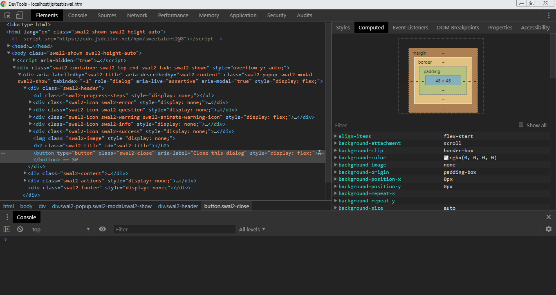Toggle the device toolbar icon

(x=19, y=16)
